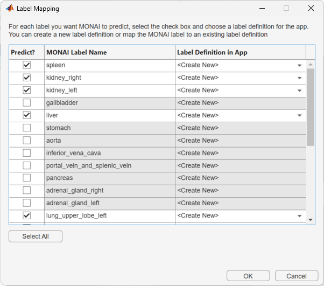This screenshot has height=286, width=324.
Task: Disable the liver predict checkbox
Action: [x=27, y=115]
